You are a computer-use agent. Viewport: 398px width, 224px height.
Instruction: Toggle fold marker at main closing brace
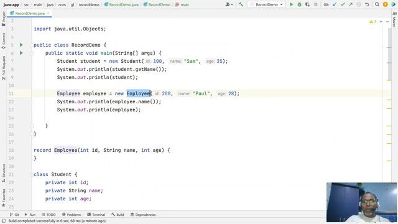pyautogui.click(x=32, y=126)
